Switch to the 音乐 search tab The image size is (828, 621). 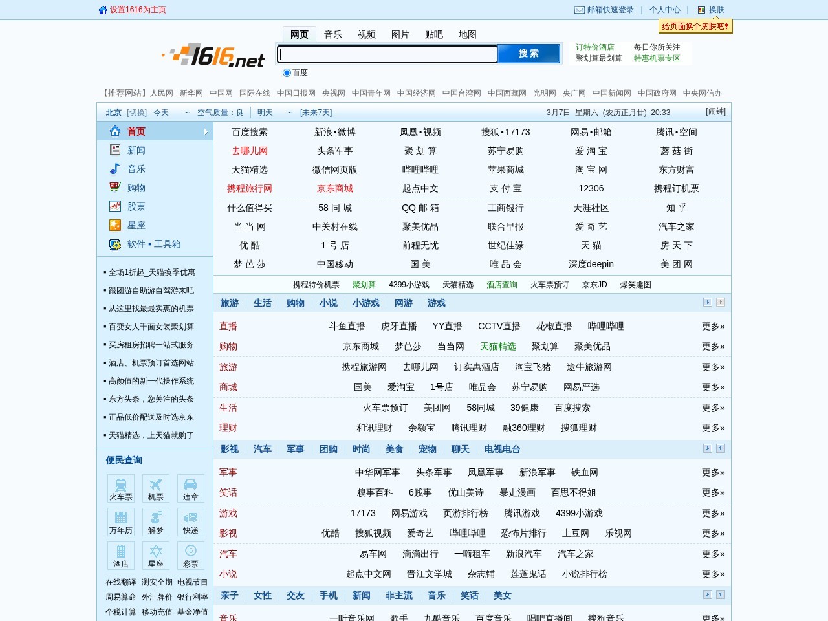pyautogui.click(x=333, y=34)
